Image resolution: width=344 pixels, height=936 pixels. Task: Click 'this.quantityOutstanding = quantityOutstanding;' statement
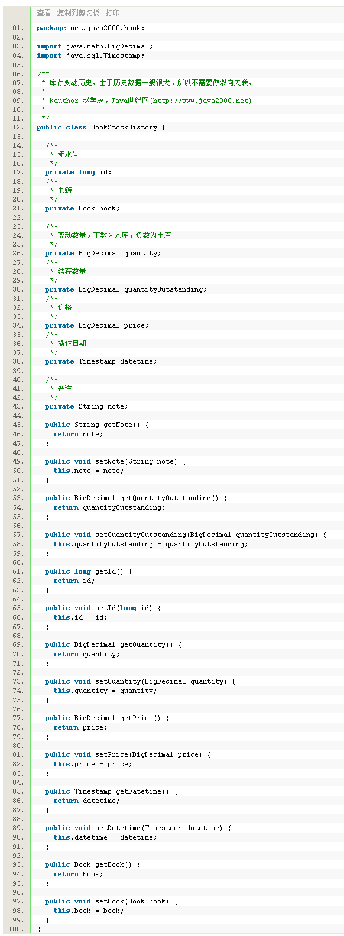[151, 544]
